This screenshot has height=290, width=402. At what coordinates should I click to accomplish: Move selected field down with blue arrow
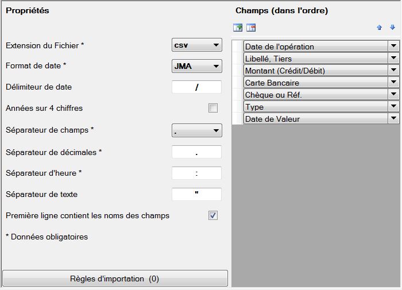(x=392, y=27)
